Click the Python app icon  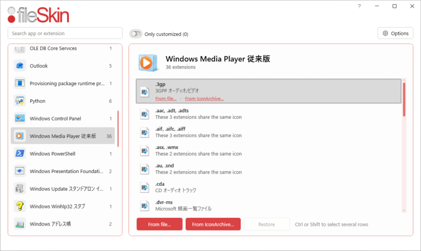(20, 101)
